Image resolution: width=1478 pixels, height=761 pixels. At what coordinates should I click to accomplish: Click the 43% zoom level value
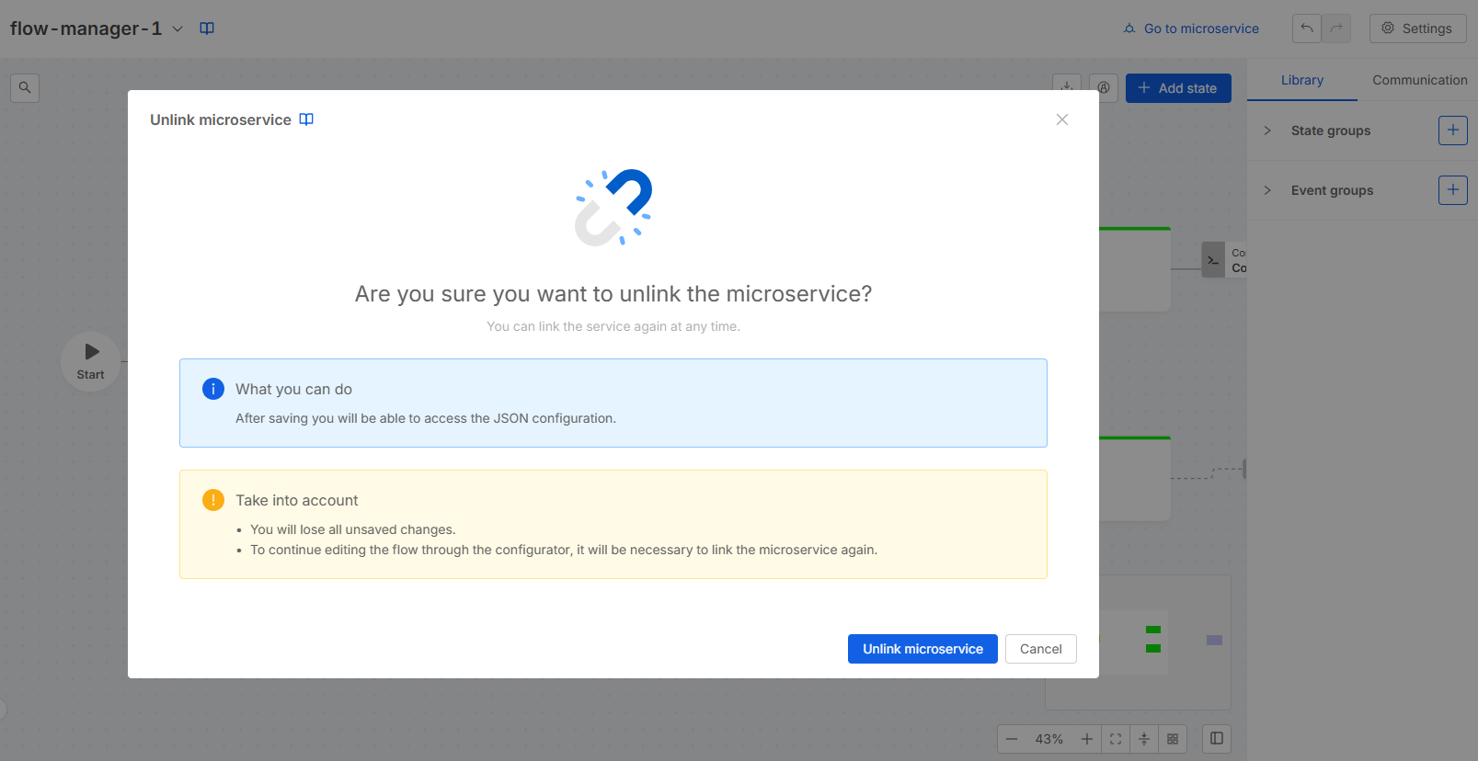(1049, 739)
